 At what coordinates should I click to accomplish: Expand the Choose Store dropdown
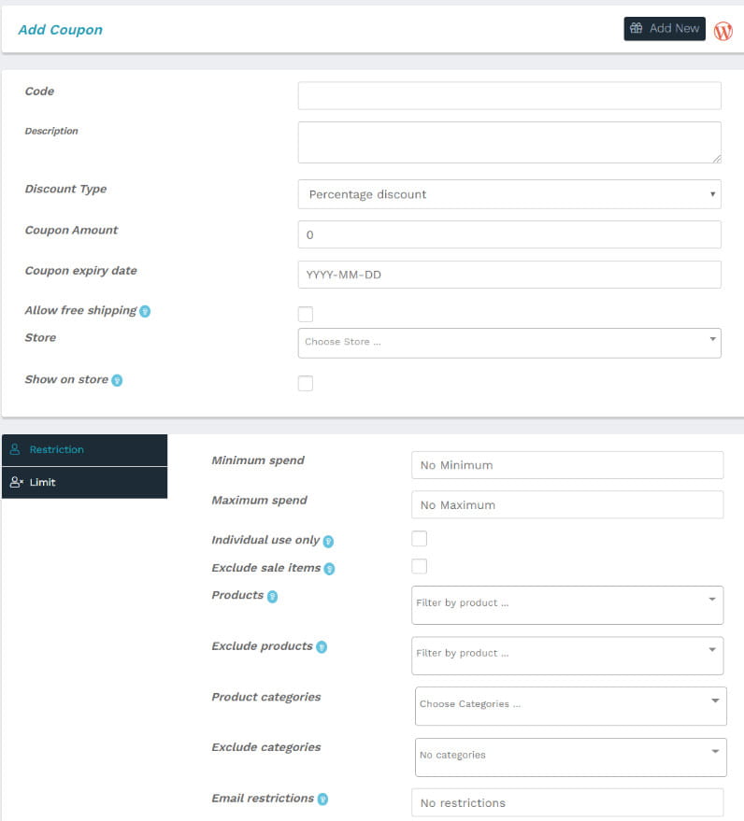tap(509, 343)
